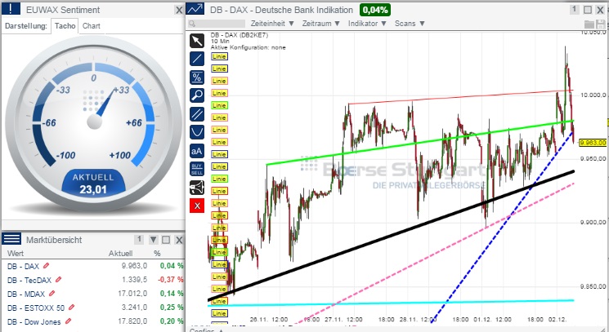Activate the magnifier zoom tool
This screenshot has width=609, height=332.
(197, 95)
